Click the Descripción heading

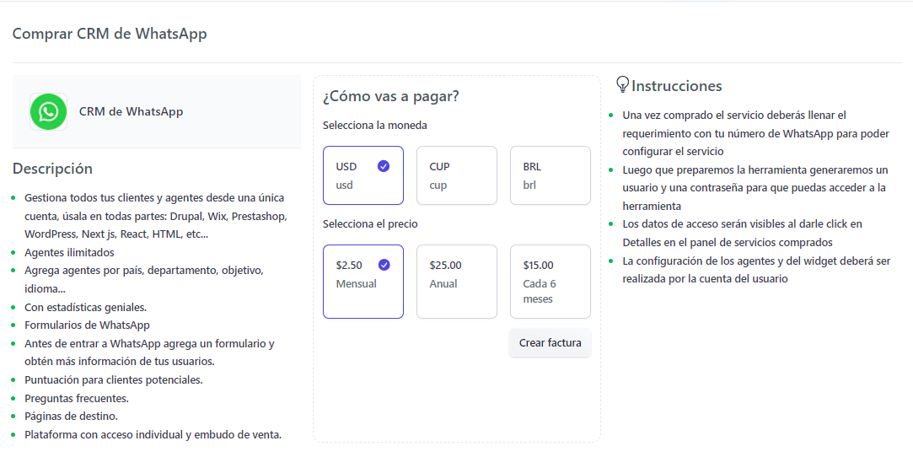pyautogui.click(x=52, y=169)
